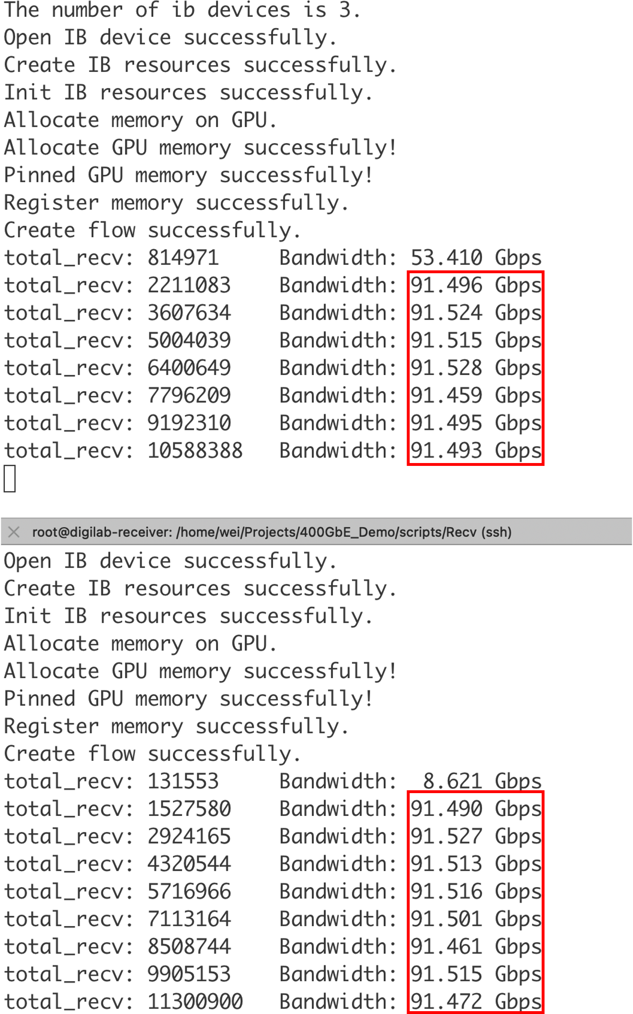Click the 91.461 Gbps value in lower pane
The width and height of the screenshot is (633, 1014).
tap(476, 946)
